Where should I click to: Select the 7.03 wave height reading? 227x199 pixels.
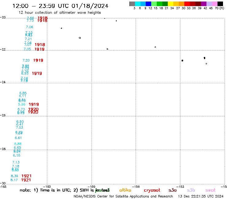19,127
